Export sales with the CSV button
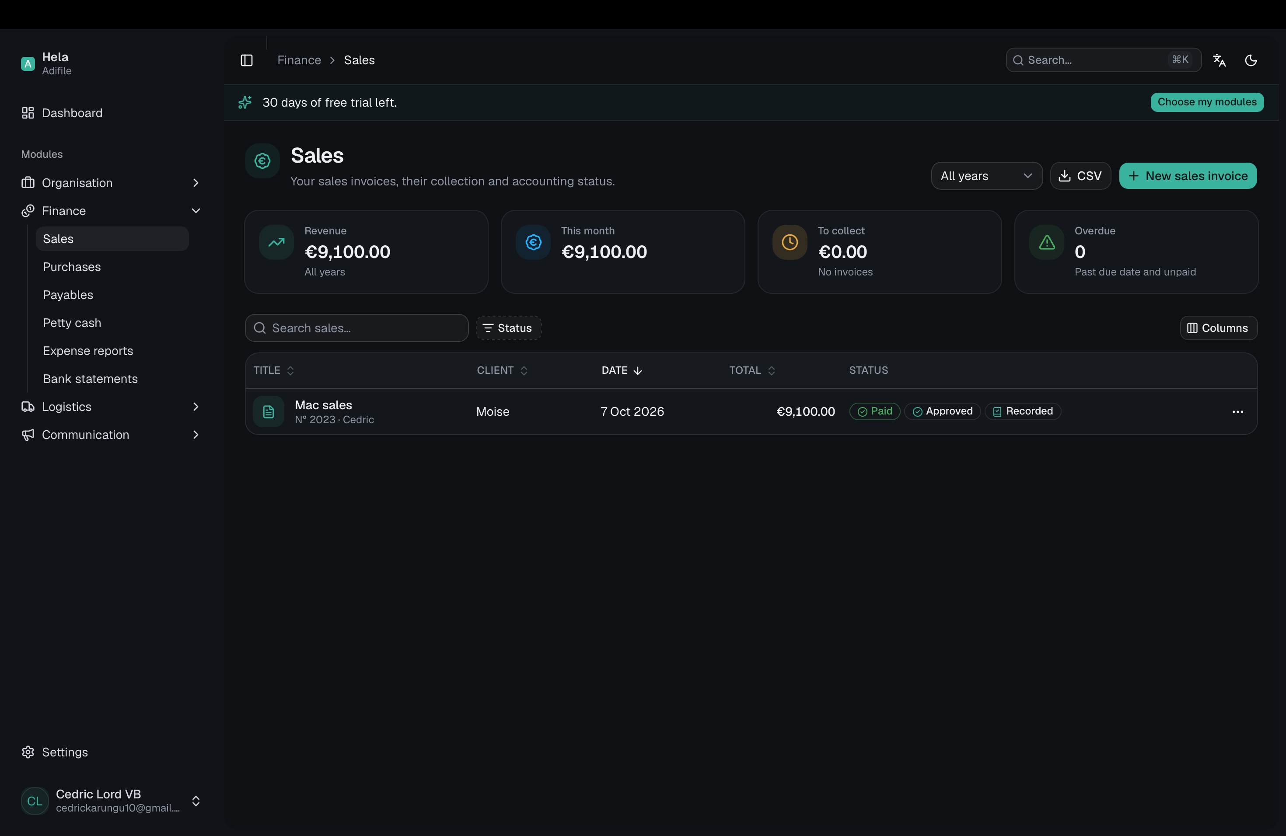The image size is (1286, 836). click(1080, 175)
